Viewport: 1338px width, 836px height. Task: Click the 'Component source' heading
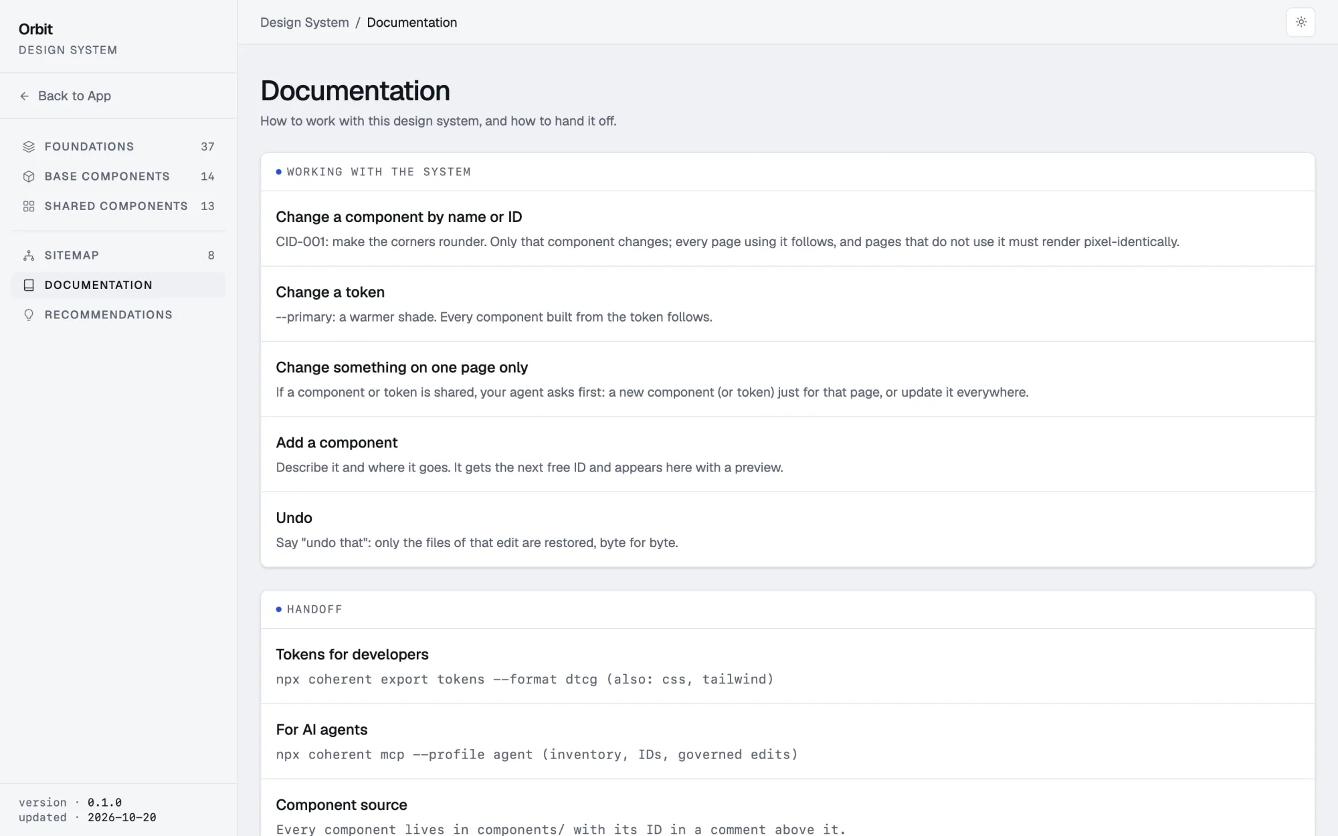(341, 805)
